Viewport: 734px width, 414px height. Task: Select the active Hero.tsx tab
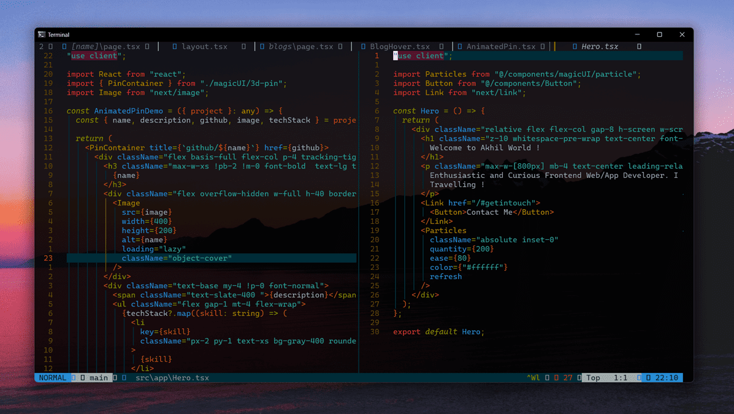[600, 47]
